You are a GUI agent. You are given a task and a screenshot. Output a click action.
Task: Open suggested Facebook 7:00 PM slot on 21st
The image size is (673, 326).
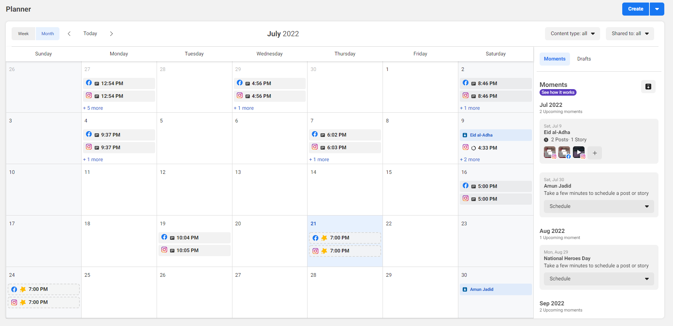345,238
